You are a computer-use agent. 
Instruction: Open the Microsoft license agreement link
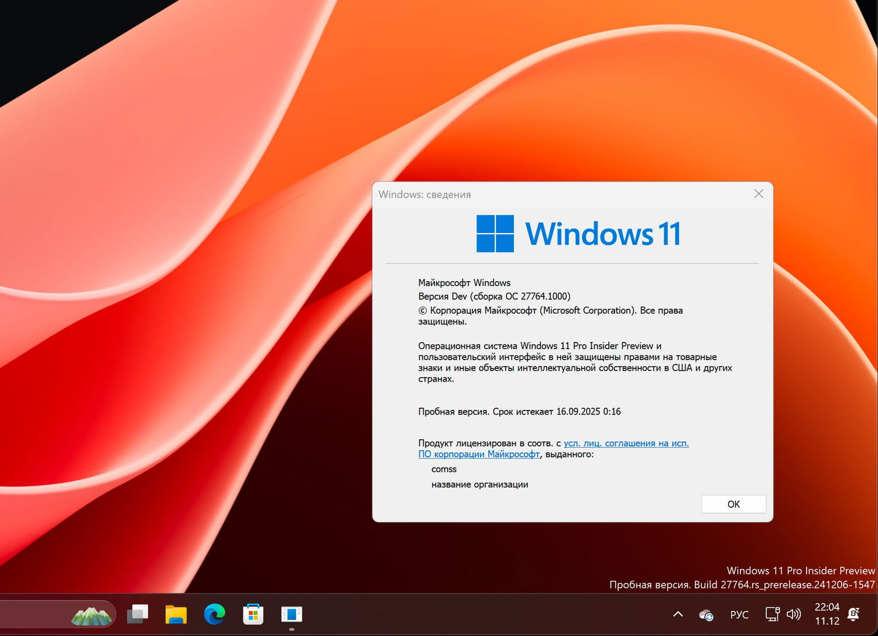[626, 443]
